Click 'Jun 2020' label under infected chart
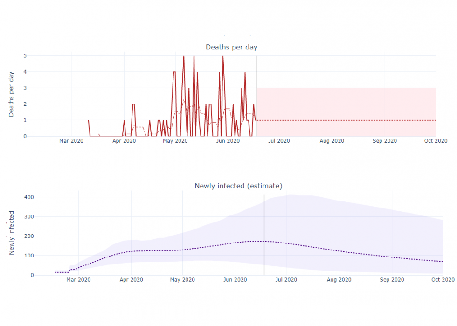 (x=235, y=280)
